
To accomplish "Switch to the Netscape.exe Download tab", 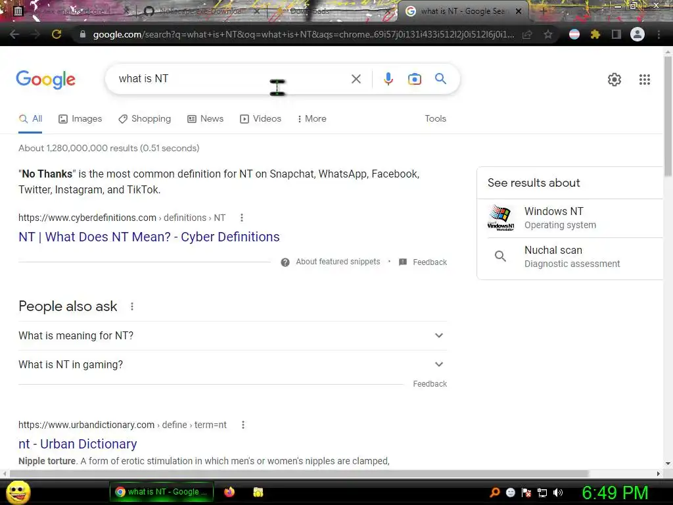I will coord(200,12).
